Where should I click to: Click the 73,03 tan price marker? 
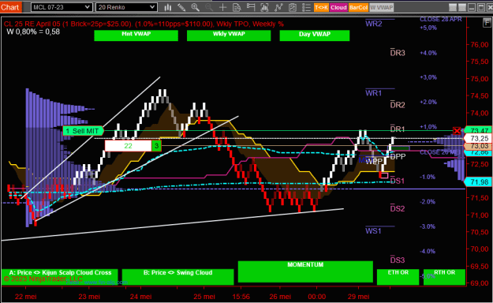[478, 146]
